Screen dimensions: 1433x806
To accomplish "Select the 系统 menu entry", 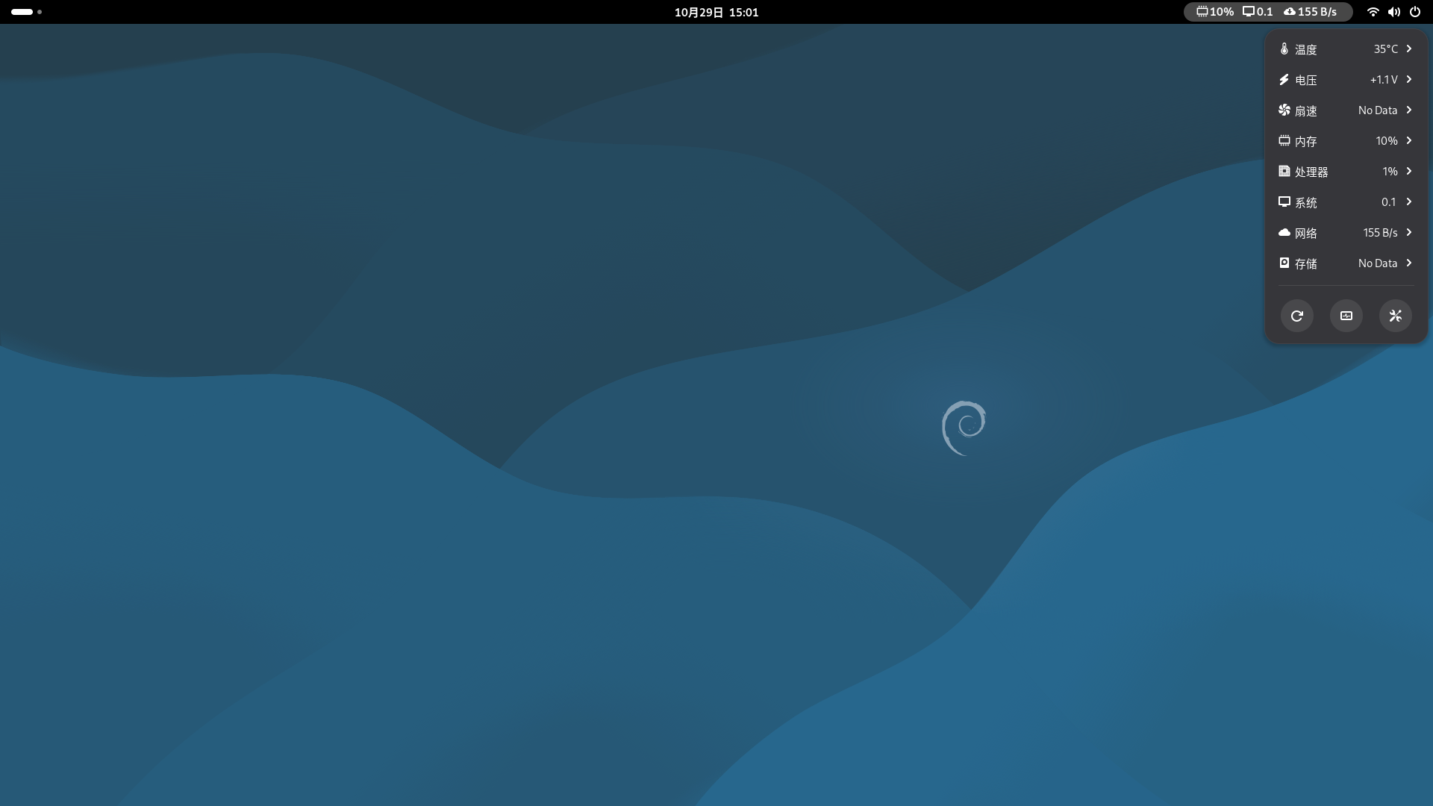I will (1306, 202).
